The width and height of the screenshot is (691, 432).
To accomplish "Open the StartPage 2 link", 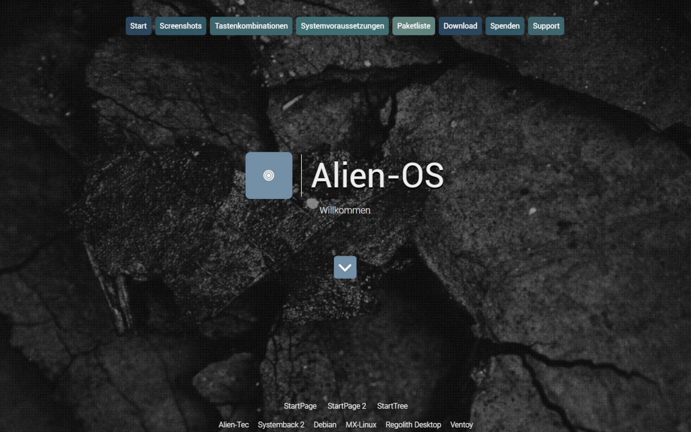I will click(x=347, y=406).
